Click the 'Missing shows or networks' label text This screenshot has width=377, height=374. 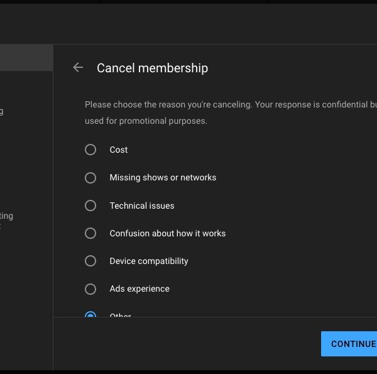[x=163, y=178]
